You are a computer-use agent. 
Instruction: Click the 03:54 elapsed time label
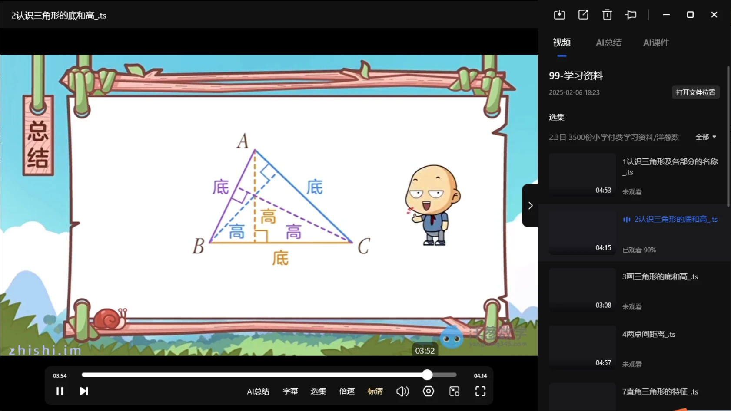[x=60, y=375]
